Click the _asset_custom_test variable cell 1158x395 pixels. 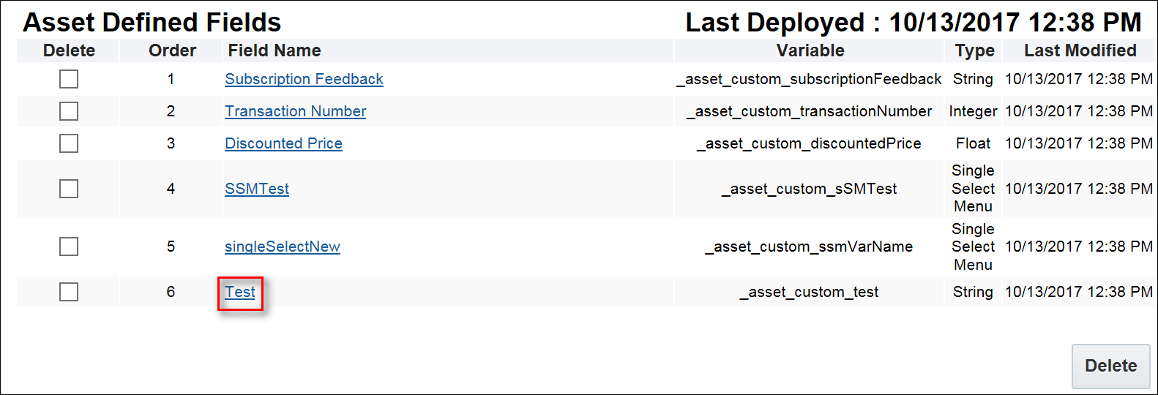pos(810,292)
